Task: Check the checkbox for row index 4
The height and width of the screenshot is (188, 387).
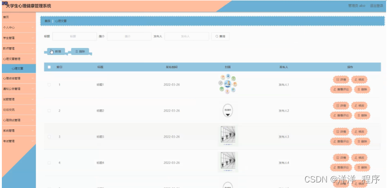Action: (49, 163)
